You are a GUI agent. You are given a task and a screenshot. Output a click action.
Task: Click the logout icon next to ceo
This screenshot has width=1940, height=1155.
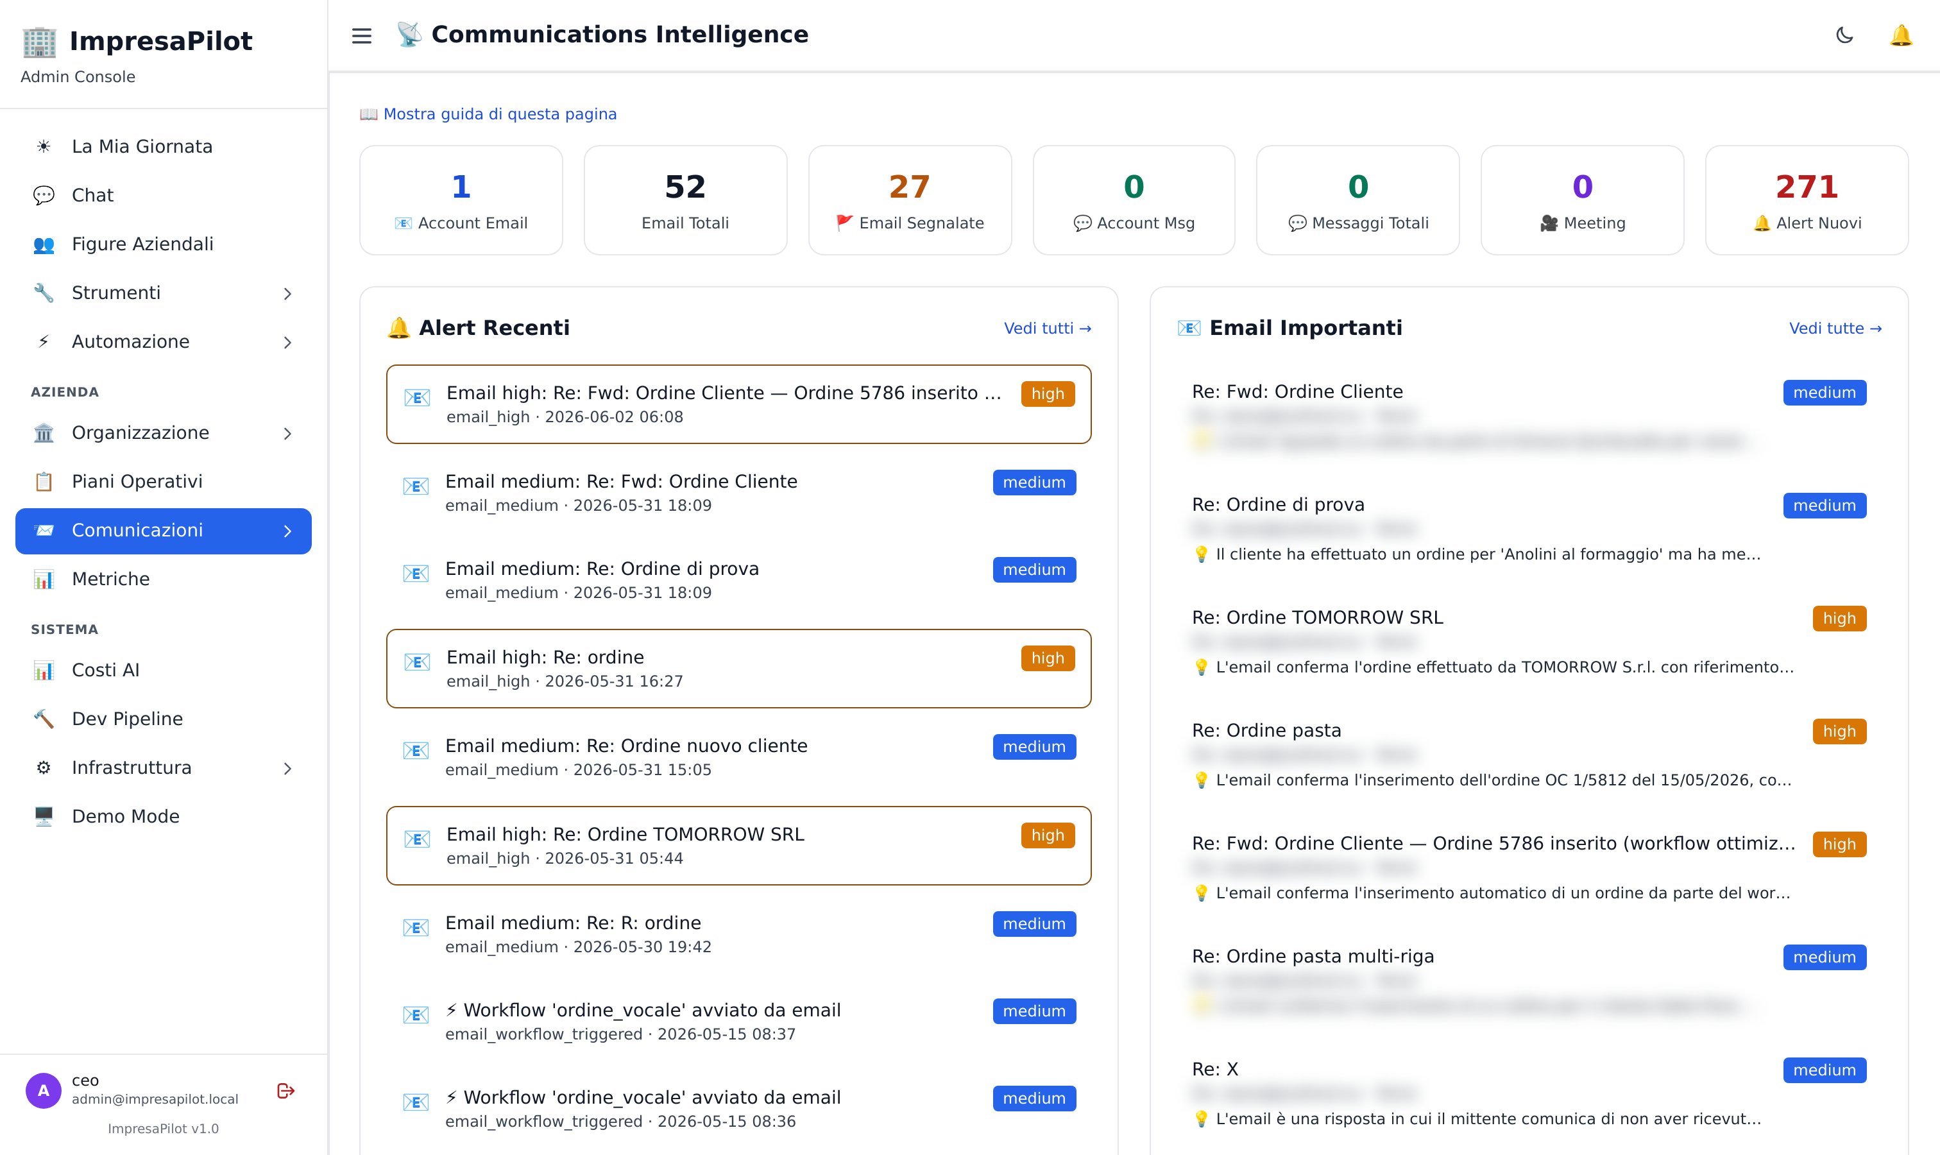point(285,1090)
